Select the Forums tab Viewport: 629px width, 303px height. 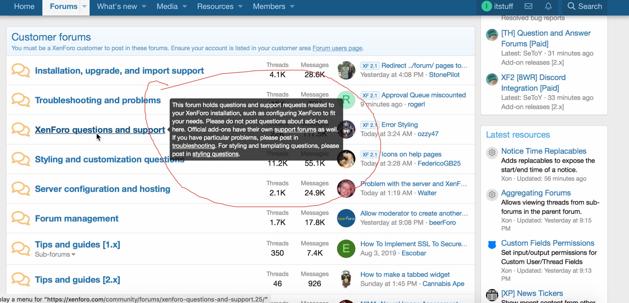pos(64,6)
